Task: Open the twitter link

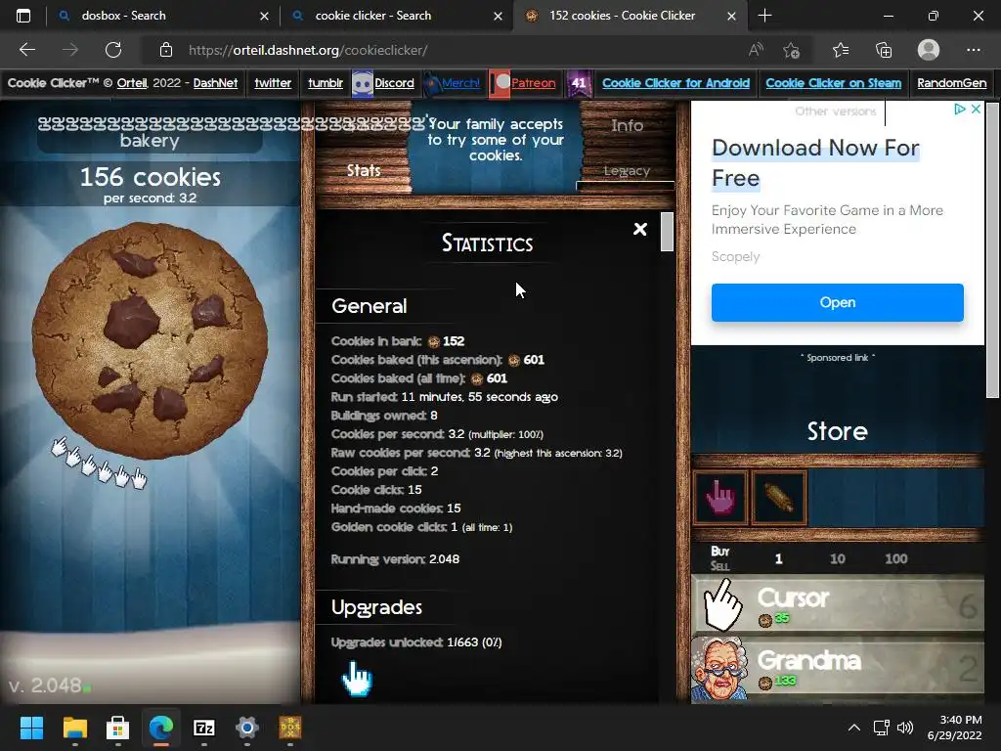Action: coord(273,83)
